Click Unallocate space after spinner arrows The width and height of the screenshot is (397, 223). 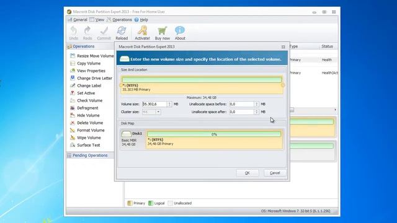[x=256, y=111]
